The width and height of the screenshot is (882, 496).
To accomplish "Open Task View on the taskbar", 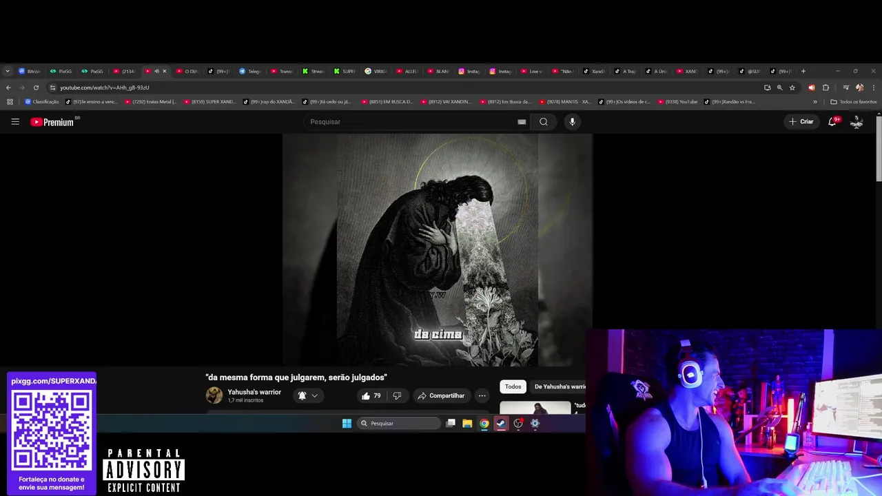I will [451, 424].
